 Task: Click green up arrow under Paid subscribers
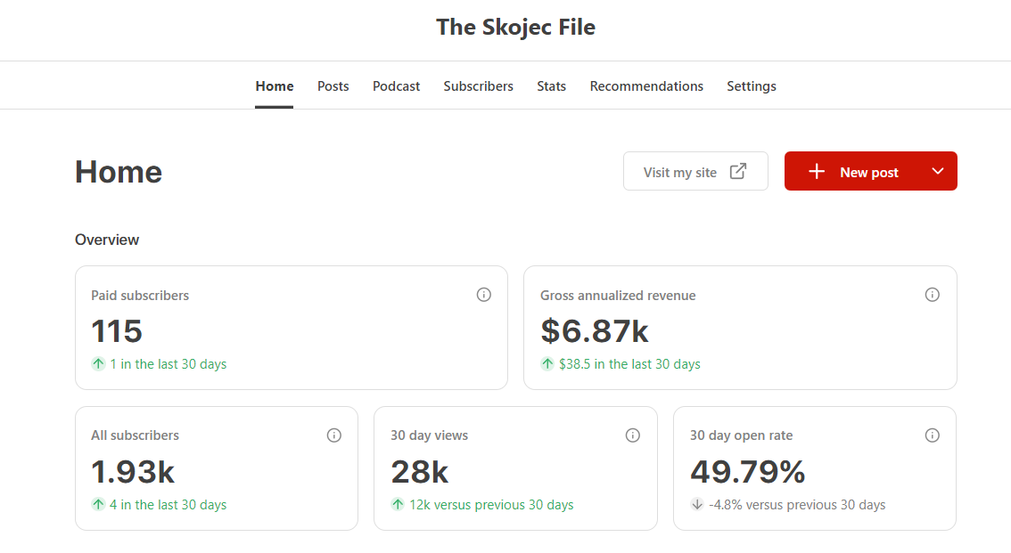pos(98,363)
